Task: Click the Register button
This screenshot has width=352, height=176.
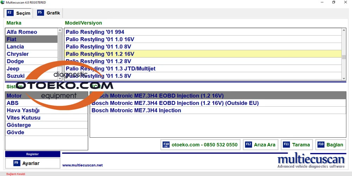Action: [32, 154]
